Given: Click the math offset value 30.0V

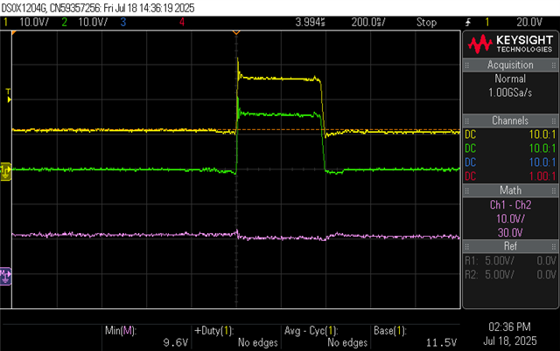Looking at the screenshot, I should pyautogui.click(x=510, y=233).
